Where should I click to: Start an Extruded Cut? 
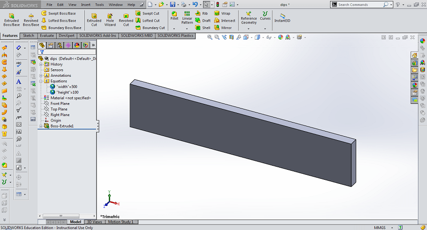tap(94, 20)
